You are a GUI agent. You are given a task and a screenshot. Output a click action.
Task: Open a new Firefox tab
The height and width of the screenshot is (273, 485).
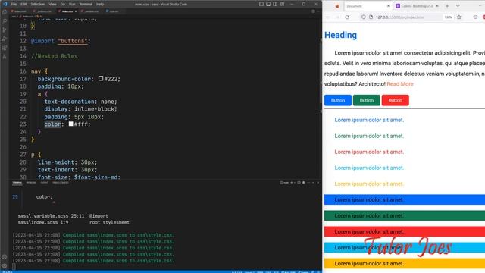coord(447,6)
